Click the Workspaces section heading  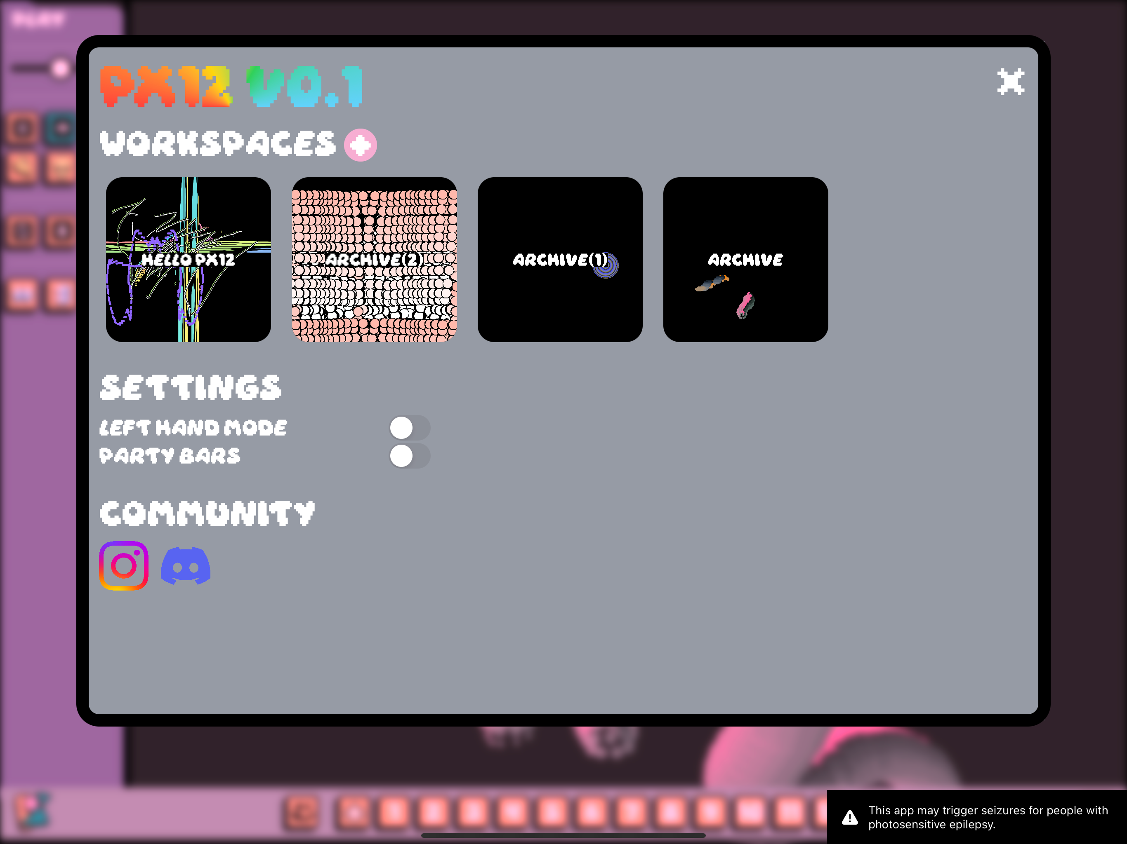click(x=217, y=143)
